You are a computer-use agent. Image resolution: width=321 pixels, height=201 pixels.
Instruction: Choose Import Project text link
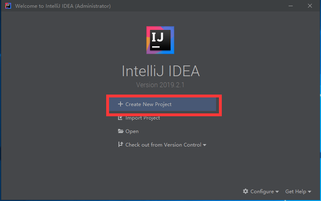(143, 118)
